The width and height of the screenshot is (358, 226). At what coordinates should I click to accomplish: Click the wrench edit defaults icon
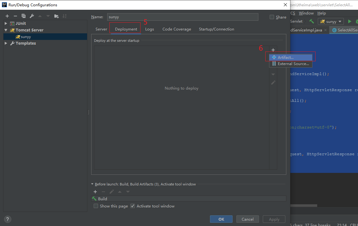pyautogui.click(x=32, y=16)
